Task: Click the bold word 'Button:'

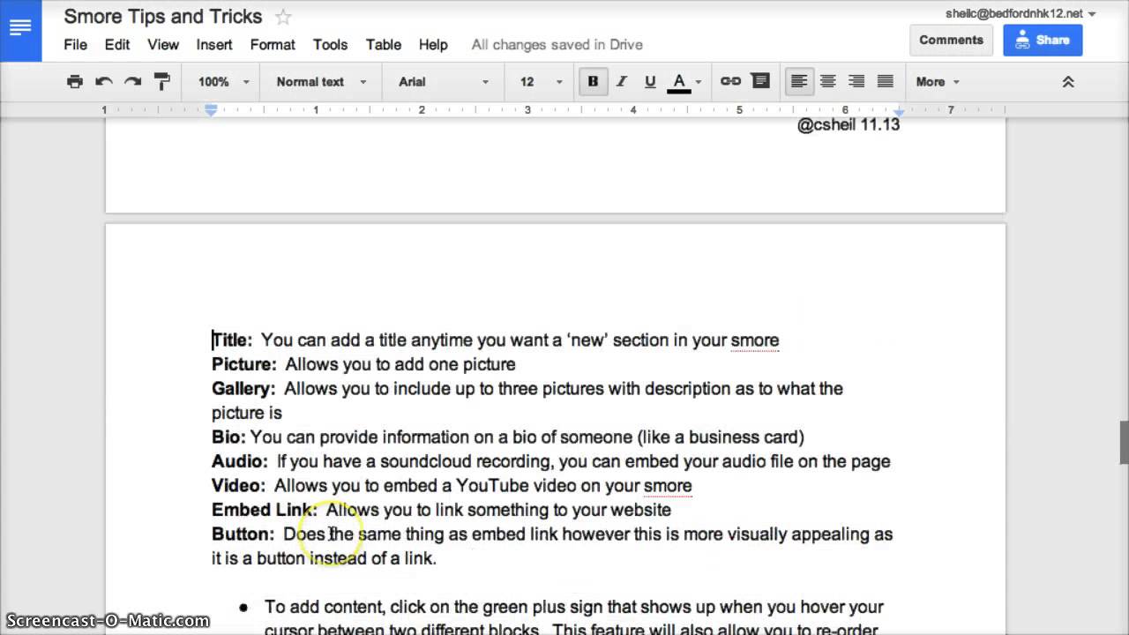Action: tap(243, 534)
